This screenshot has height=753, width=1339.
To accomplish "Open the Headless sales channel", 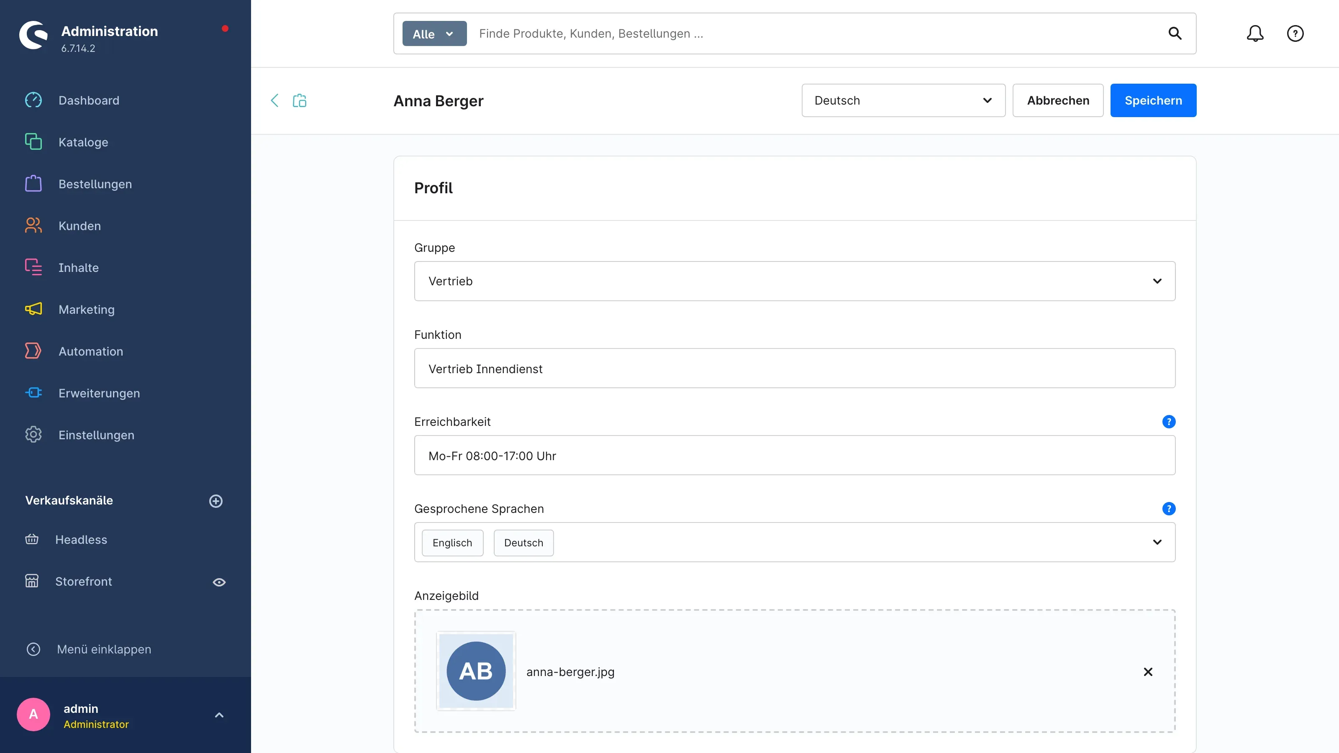I will (81, 539).
